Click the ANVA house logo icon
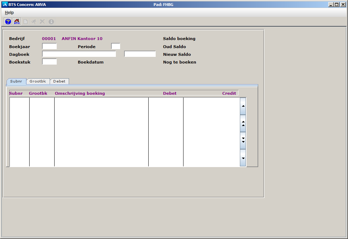This screenshot has height=239, width=348. pyautogui.click(x=17, y=21)
